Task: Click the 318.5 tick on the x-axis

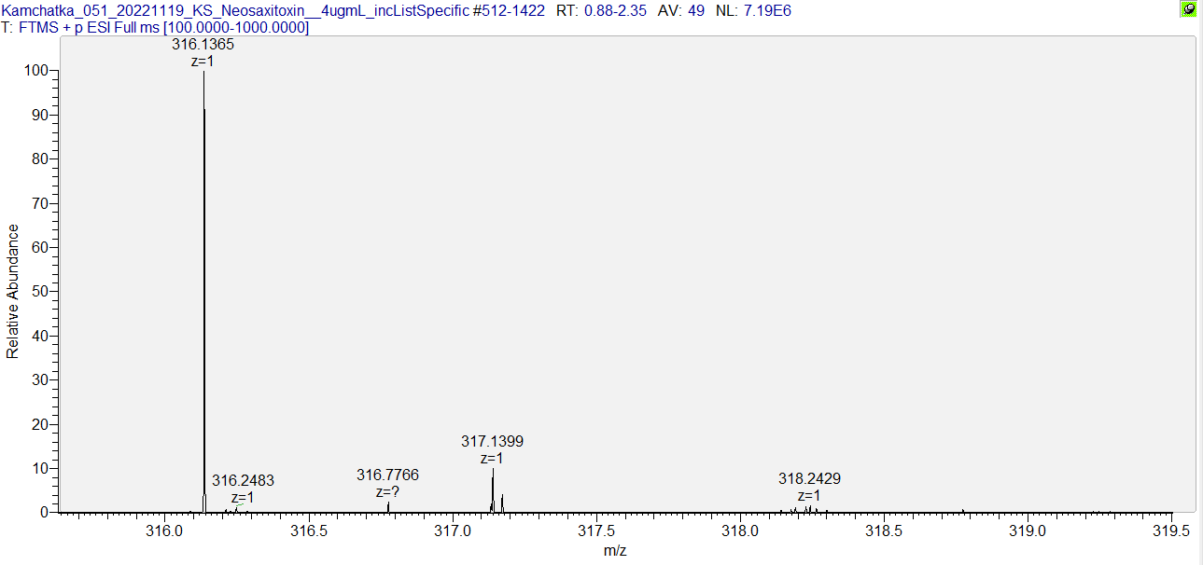Action: tap(884, 531)
